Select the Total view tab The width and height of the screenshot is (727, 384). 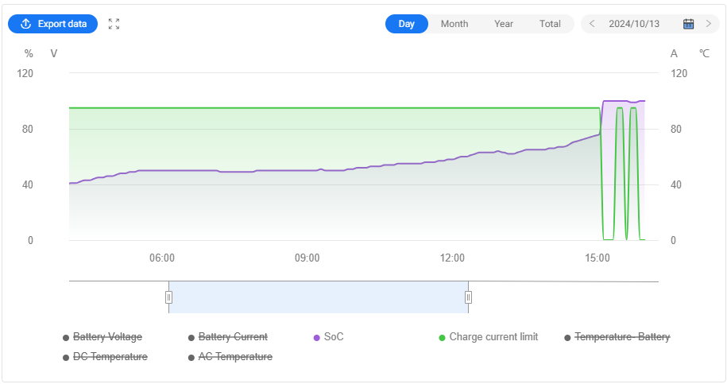click(550, 24)
